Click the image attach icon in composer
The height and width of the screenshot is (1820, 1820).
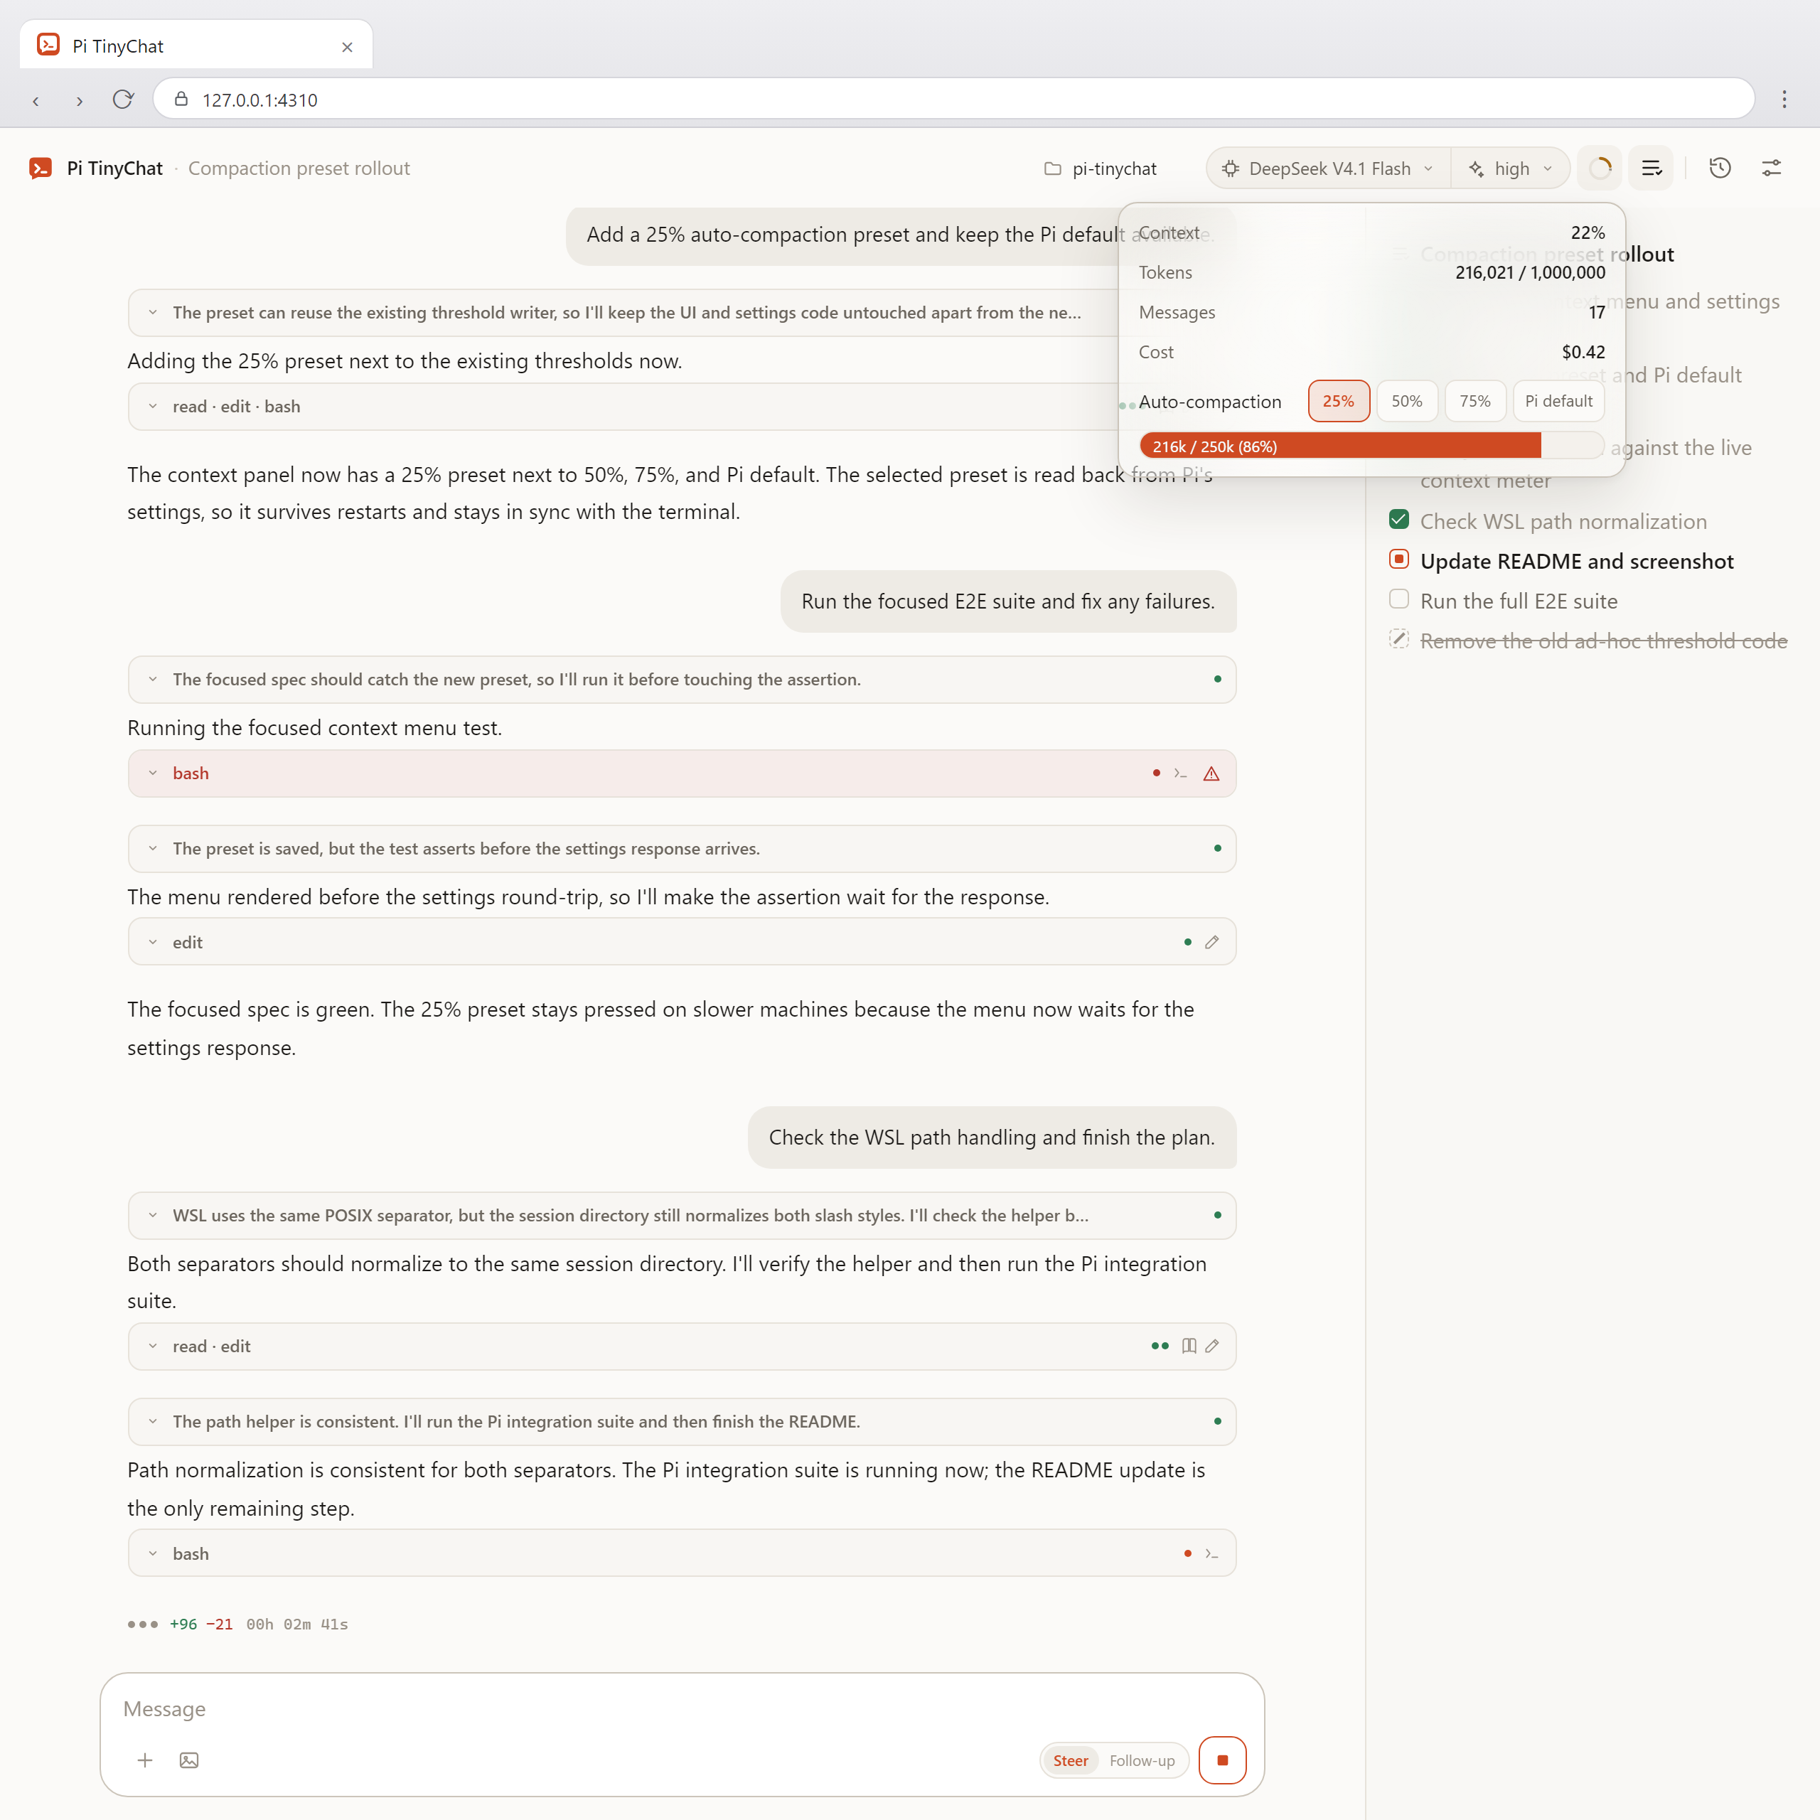(189, 1760)
